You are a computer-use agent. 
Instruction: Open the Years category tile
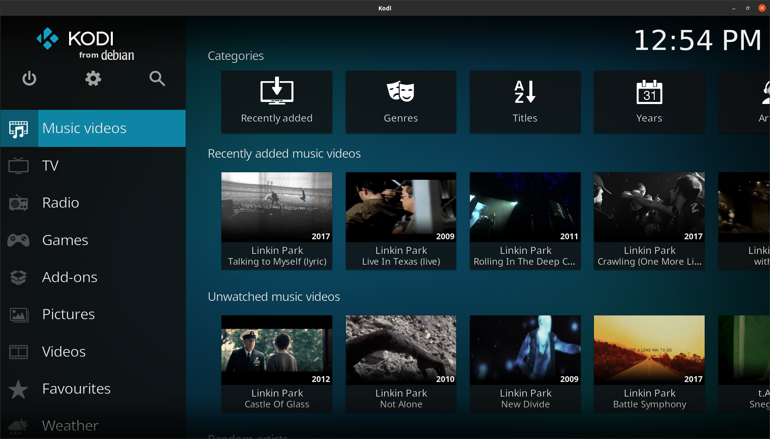[x=649, y=102]
